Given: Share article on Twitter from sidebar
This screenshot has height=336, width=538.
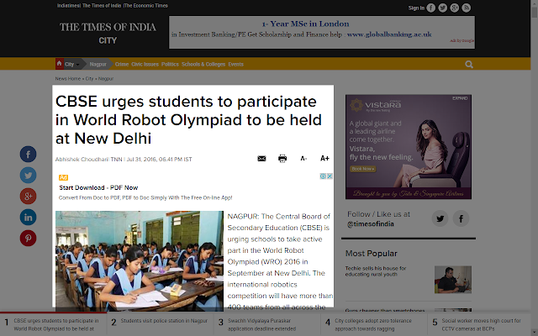Looking at the screenshot, I should coord(28,176).
